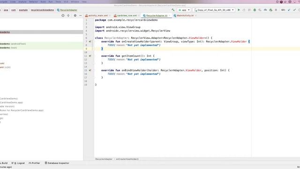Close the activity_main.xml tab

(x=110, y=15)
